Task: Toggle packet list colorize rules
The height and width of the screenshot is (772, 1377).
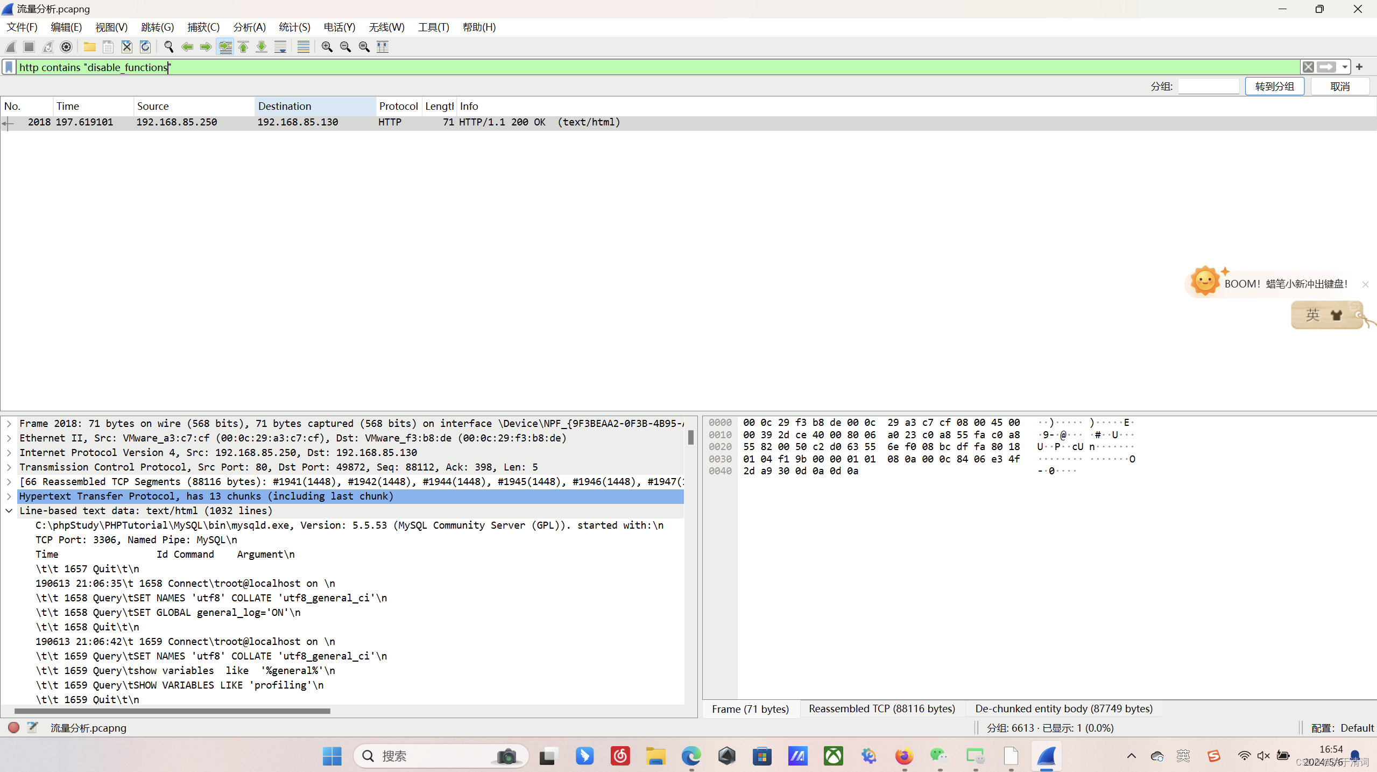Action: pyautogui.click(x=303, y=47)
